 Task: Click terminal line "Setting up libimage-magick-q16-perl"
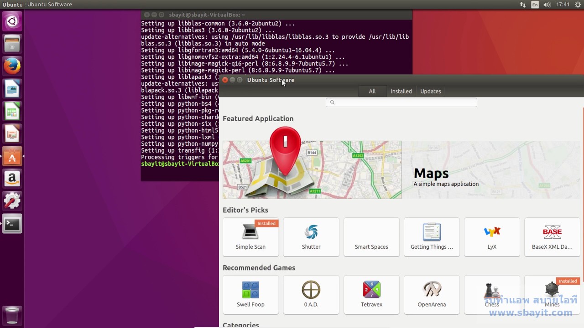pos(245,64)
